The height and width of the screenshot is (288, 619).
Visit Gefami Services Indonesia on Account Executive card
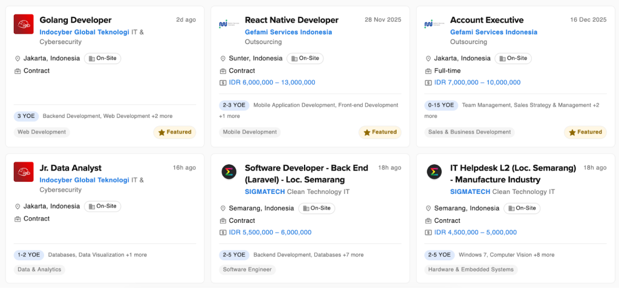tap(493, 33)
